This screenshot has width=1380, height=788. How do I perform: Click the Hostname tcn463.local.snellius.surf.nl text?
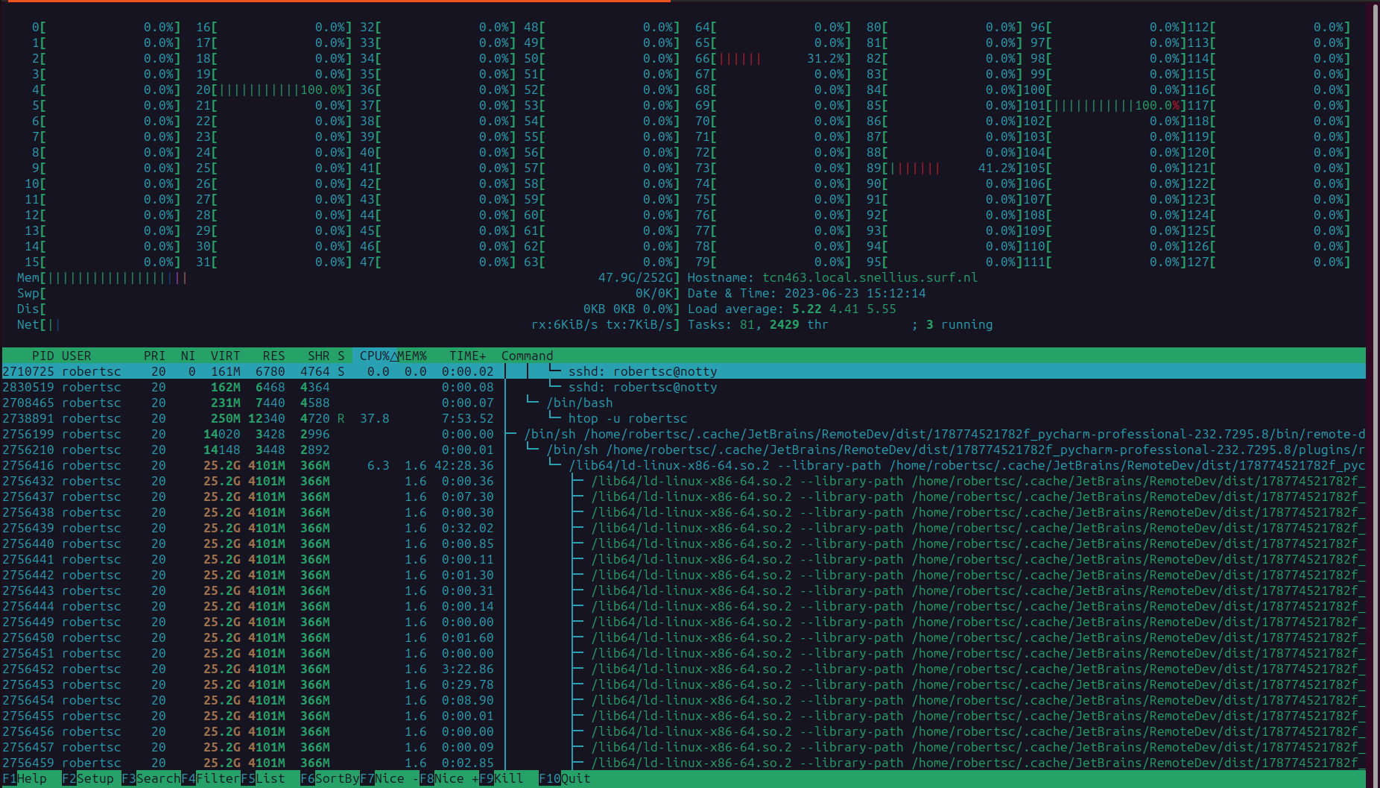tap(832, 277)
